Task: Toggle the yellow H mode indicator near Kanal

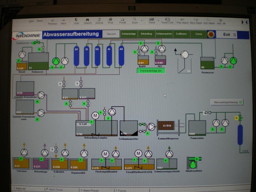Action: point(236,118)
